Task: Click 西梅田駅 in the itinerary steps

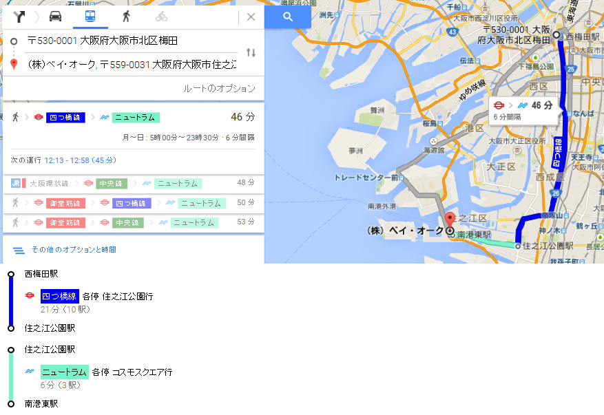Action: point(41,274)
